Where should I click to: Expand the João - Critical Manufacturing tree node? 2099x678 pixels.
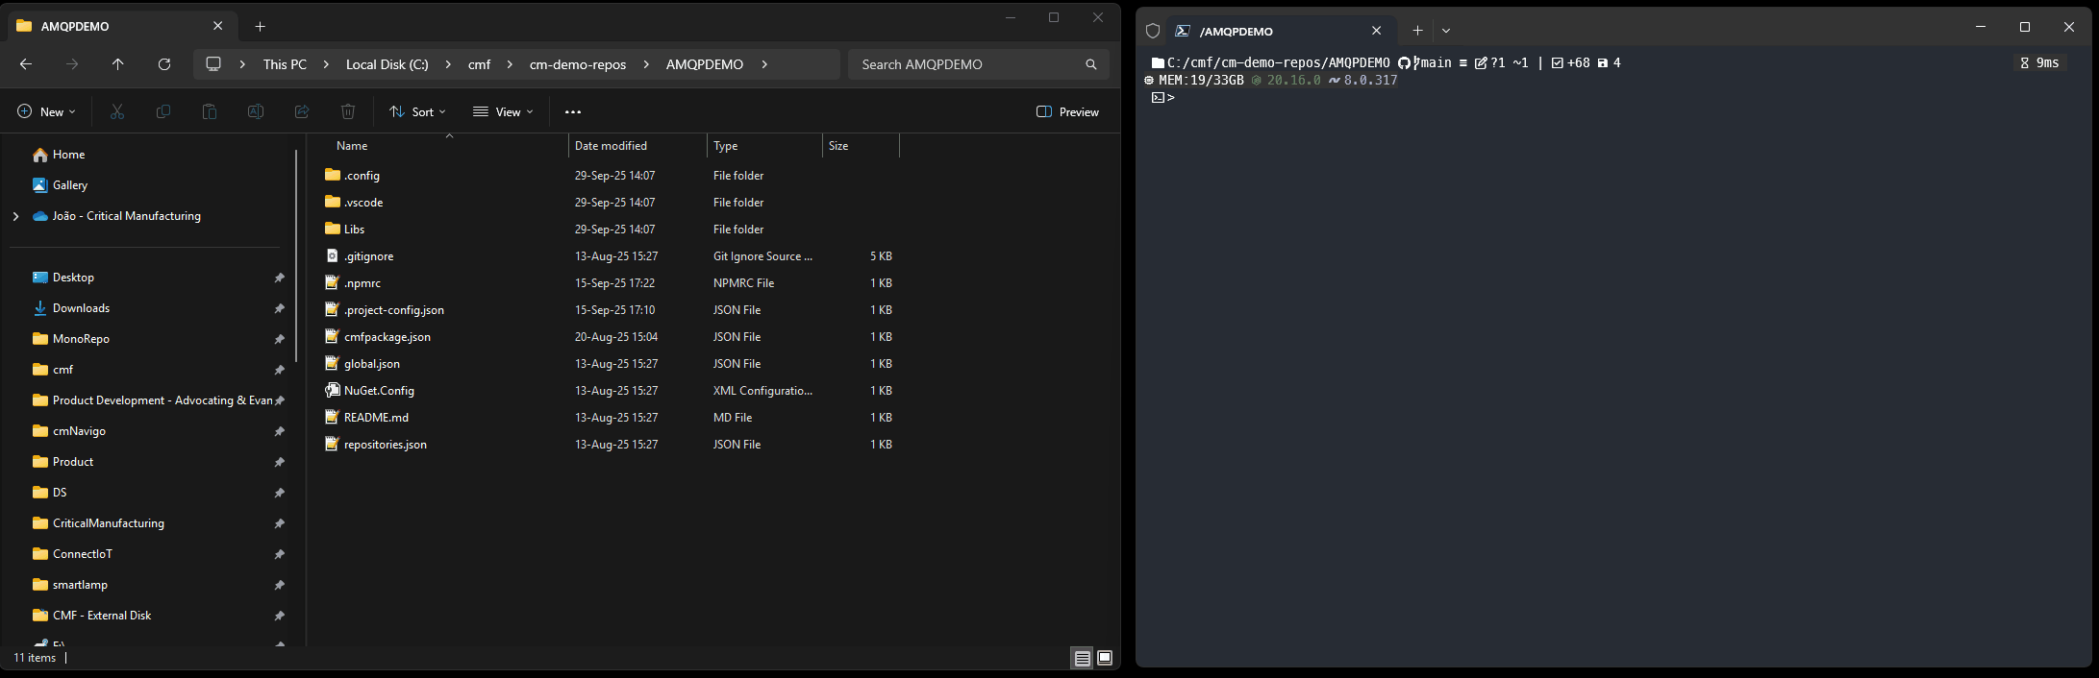pyautogui.click(x=15, y=216)
